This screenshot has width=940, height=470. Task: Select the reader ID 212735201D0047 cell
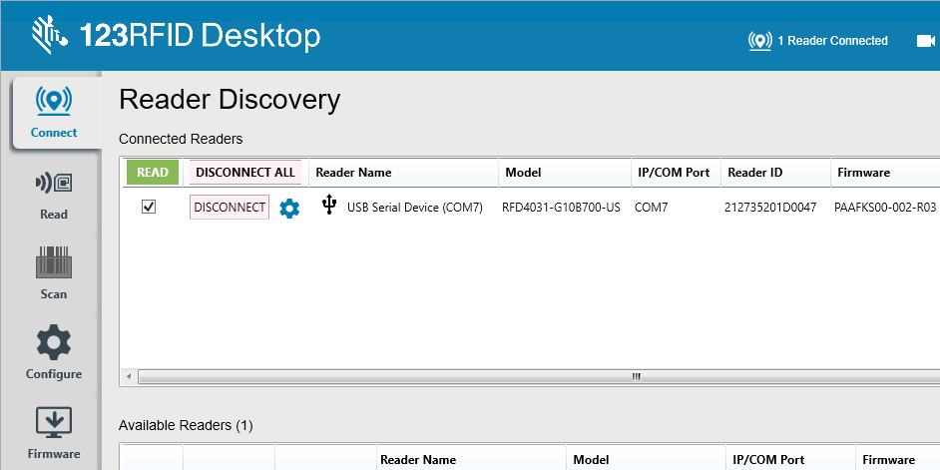coord(770,208)
